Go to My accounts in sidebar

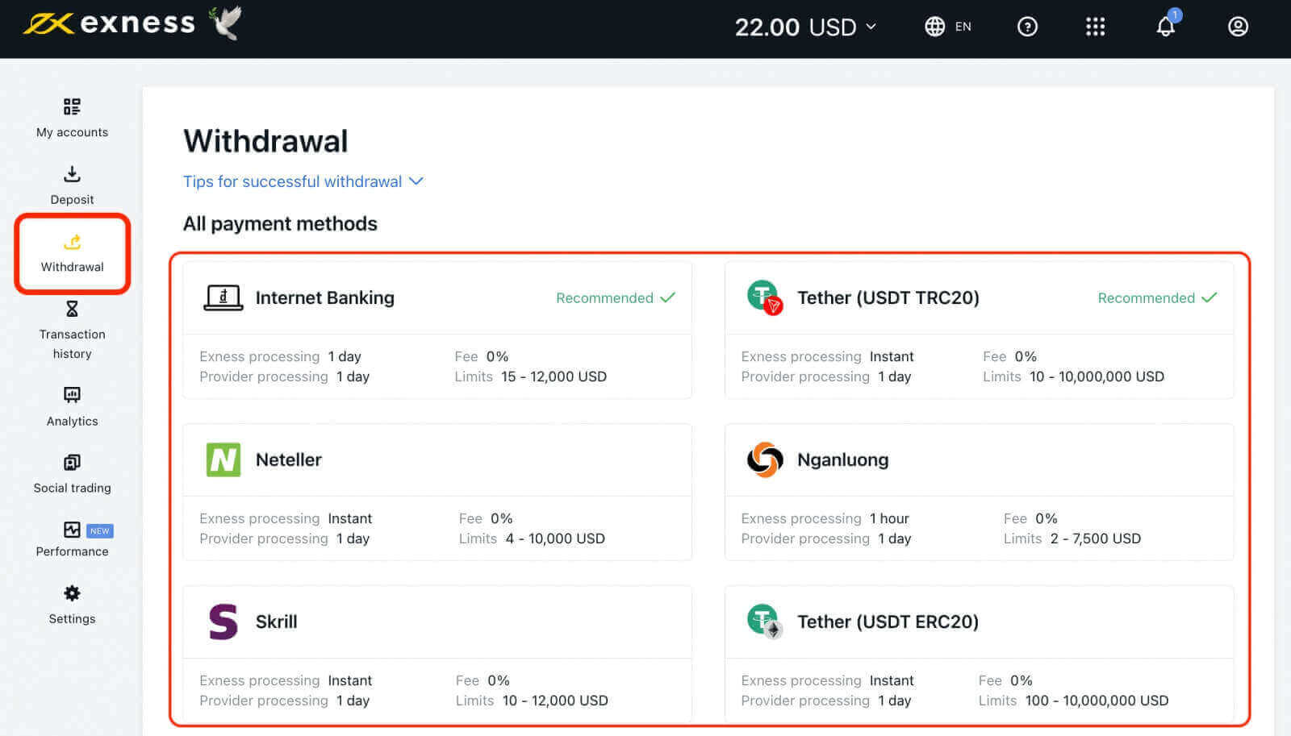72,118
